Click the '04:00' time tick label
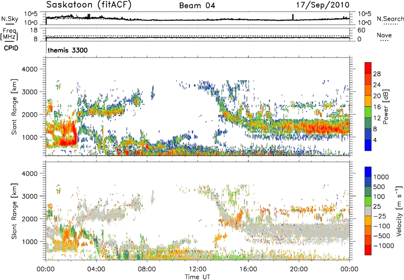The height and width of the screenshot is (280, 404). click(96, 269)
